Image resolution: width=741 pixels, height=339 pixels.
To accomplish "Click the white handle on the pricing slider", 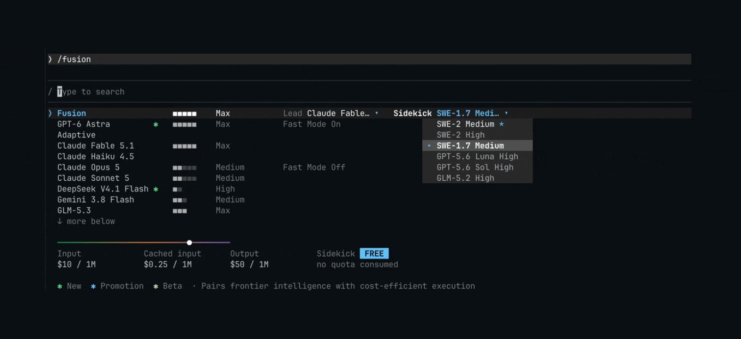I will click(189, 242).
